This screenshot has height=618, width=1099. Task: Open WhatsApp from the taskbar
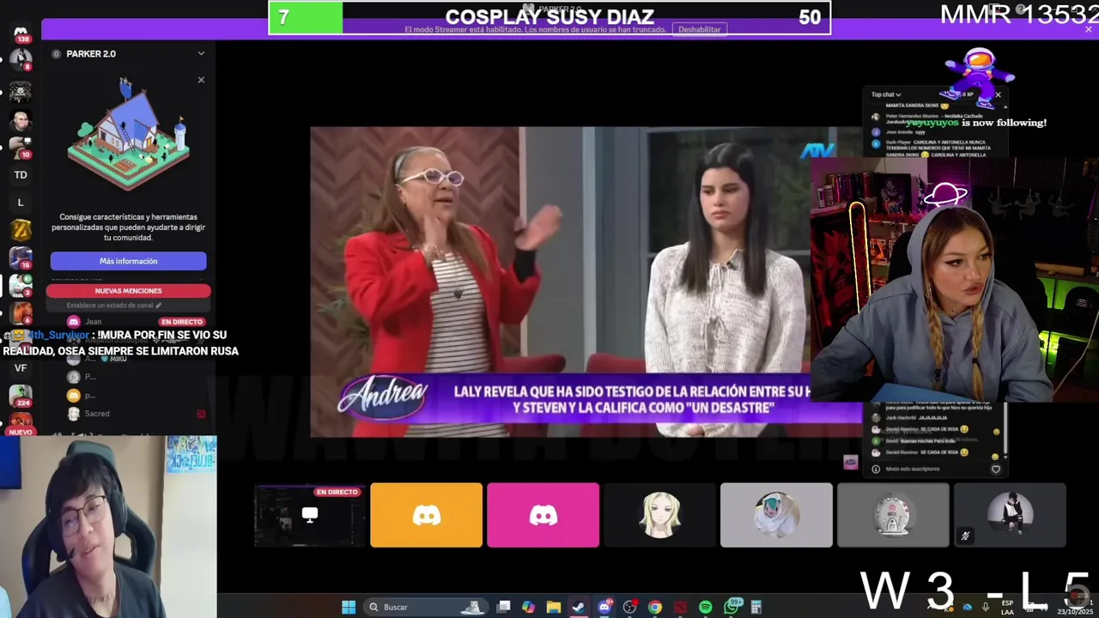732,606
